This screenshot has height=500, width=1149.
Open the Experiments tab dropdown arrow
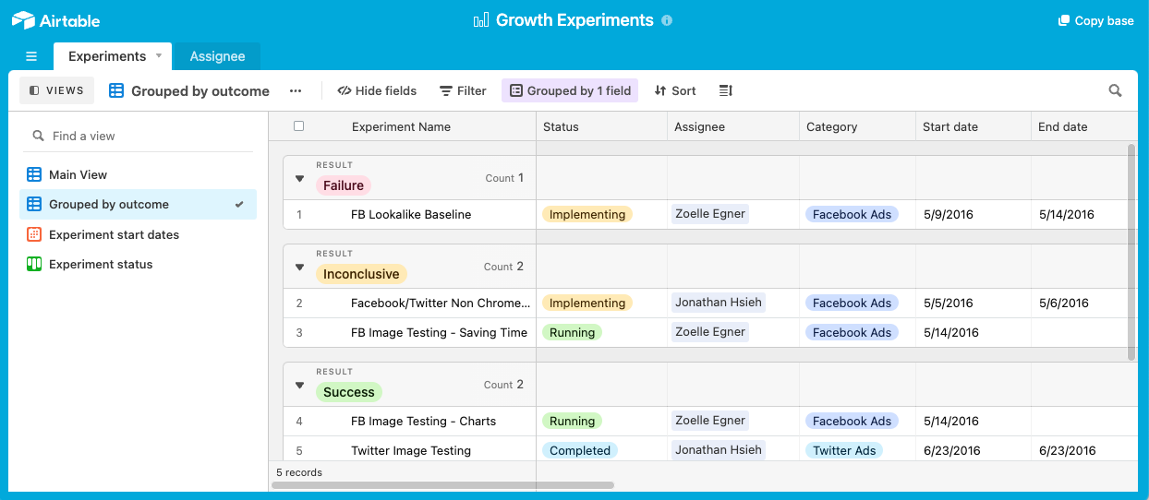(x=159, y=55)
